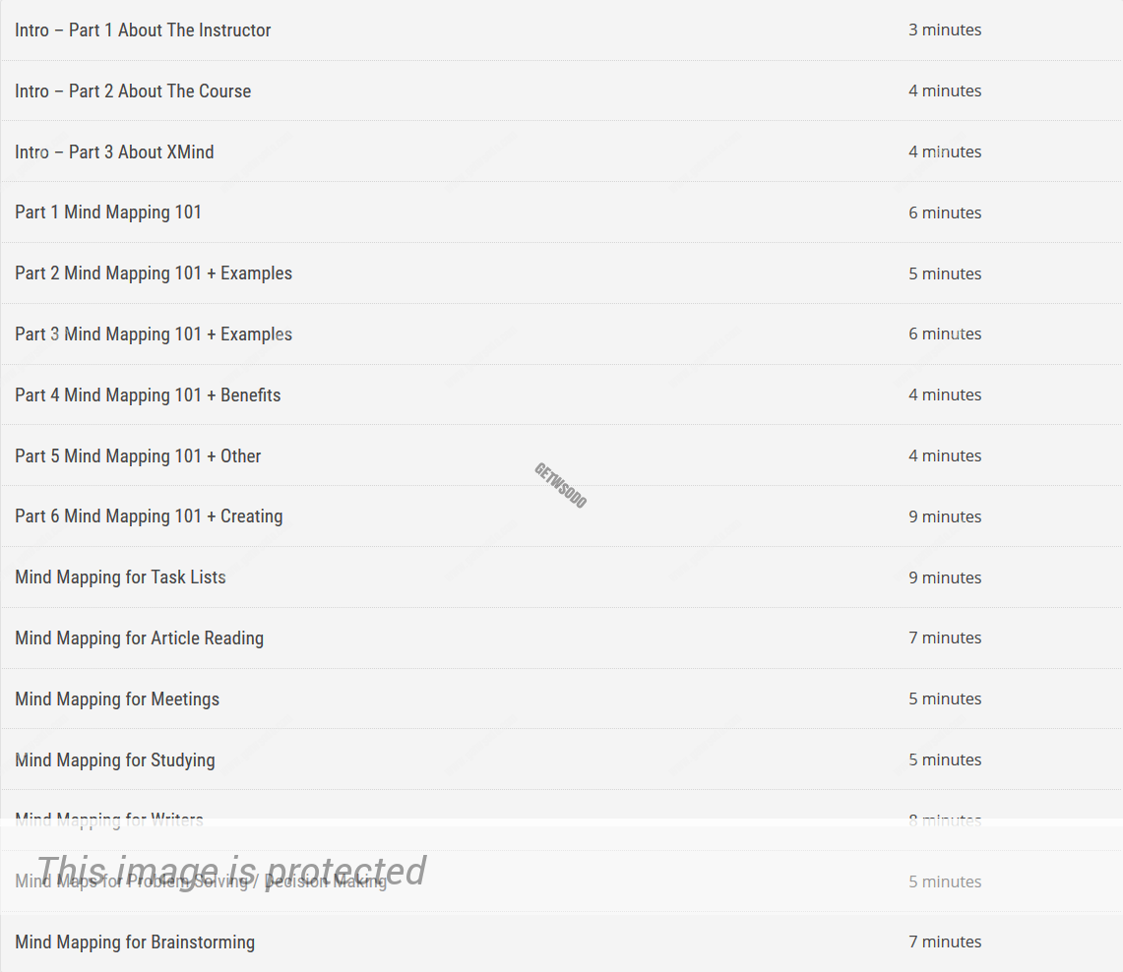Click the GETWSODO watermark text
The height and width of the screenshot is (972, 1123).
point(560,486)
